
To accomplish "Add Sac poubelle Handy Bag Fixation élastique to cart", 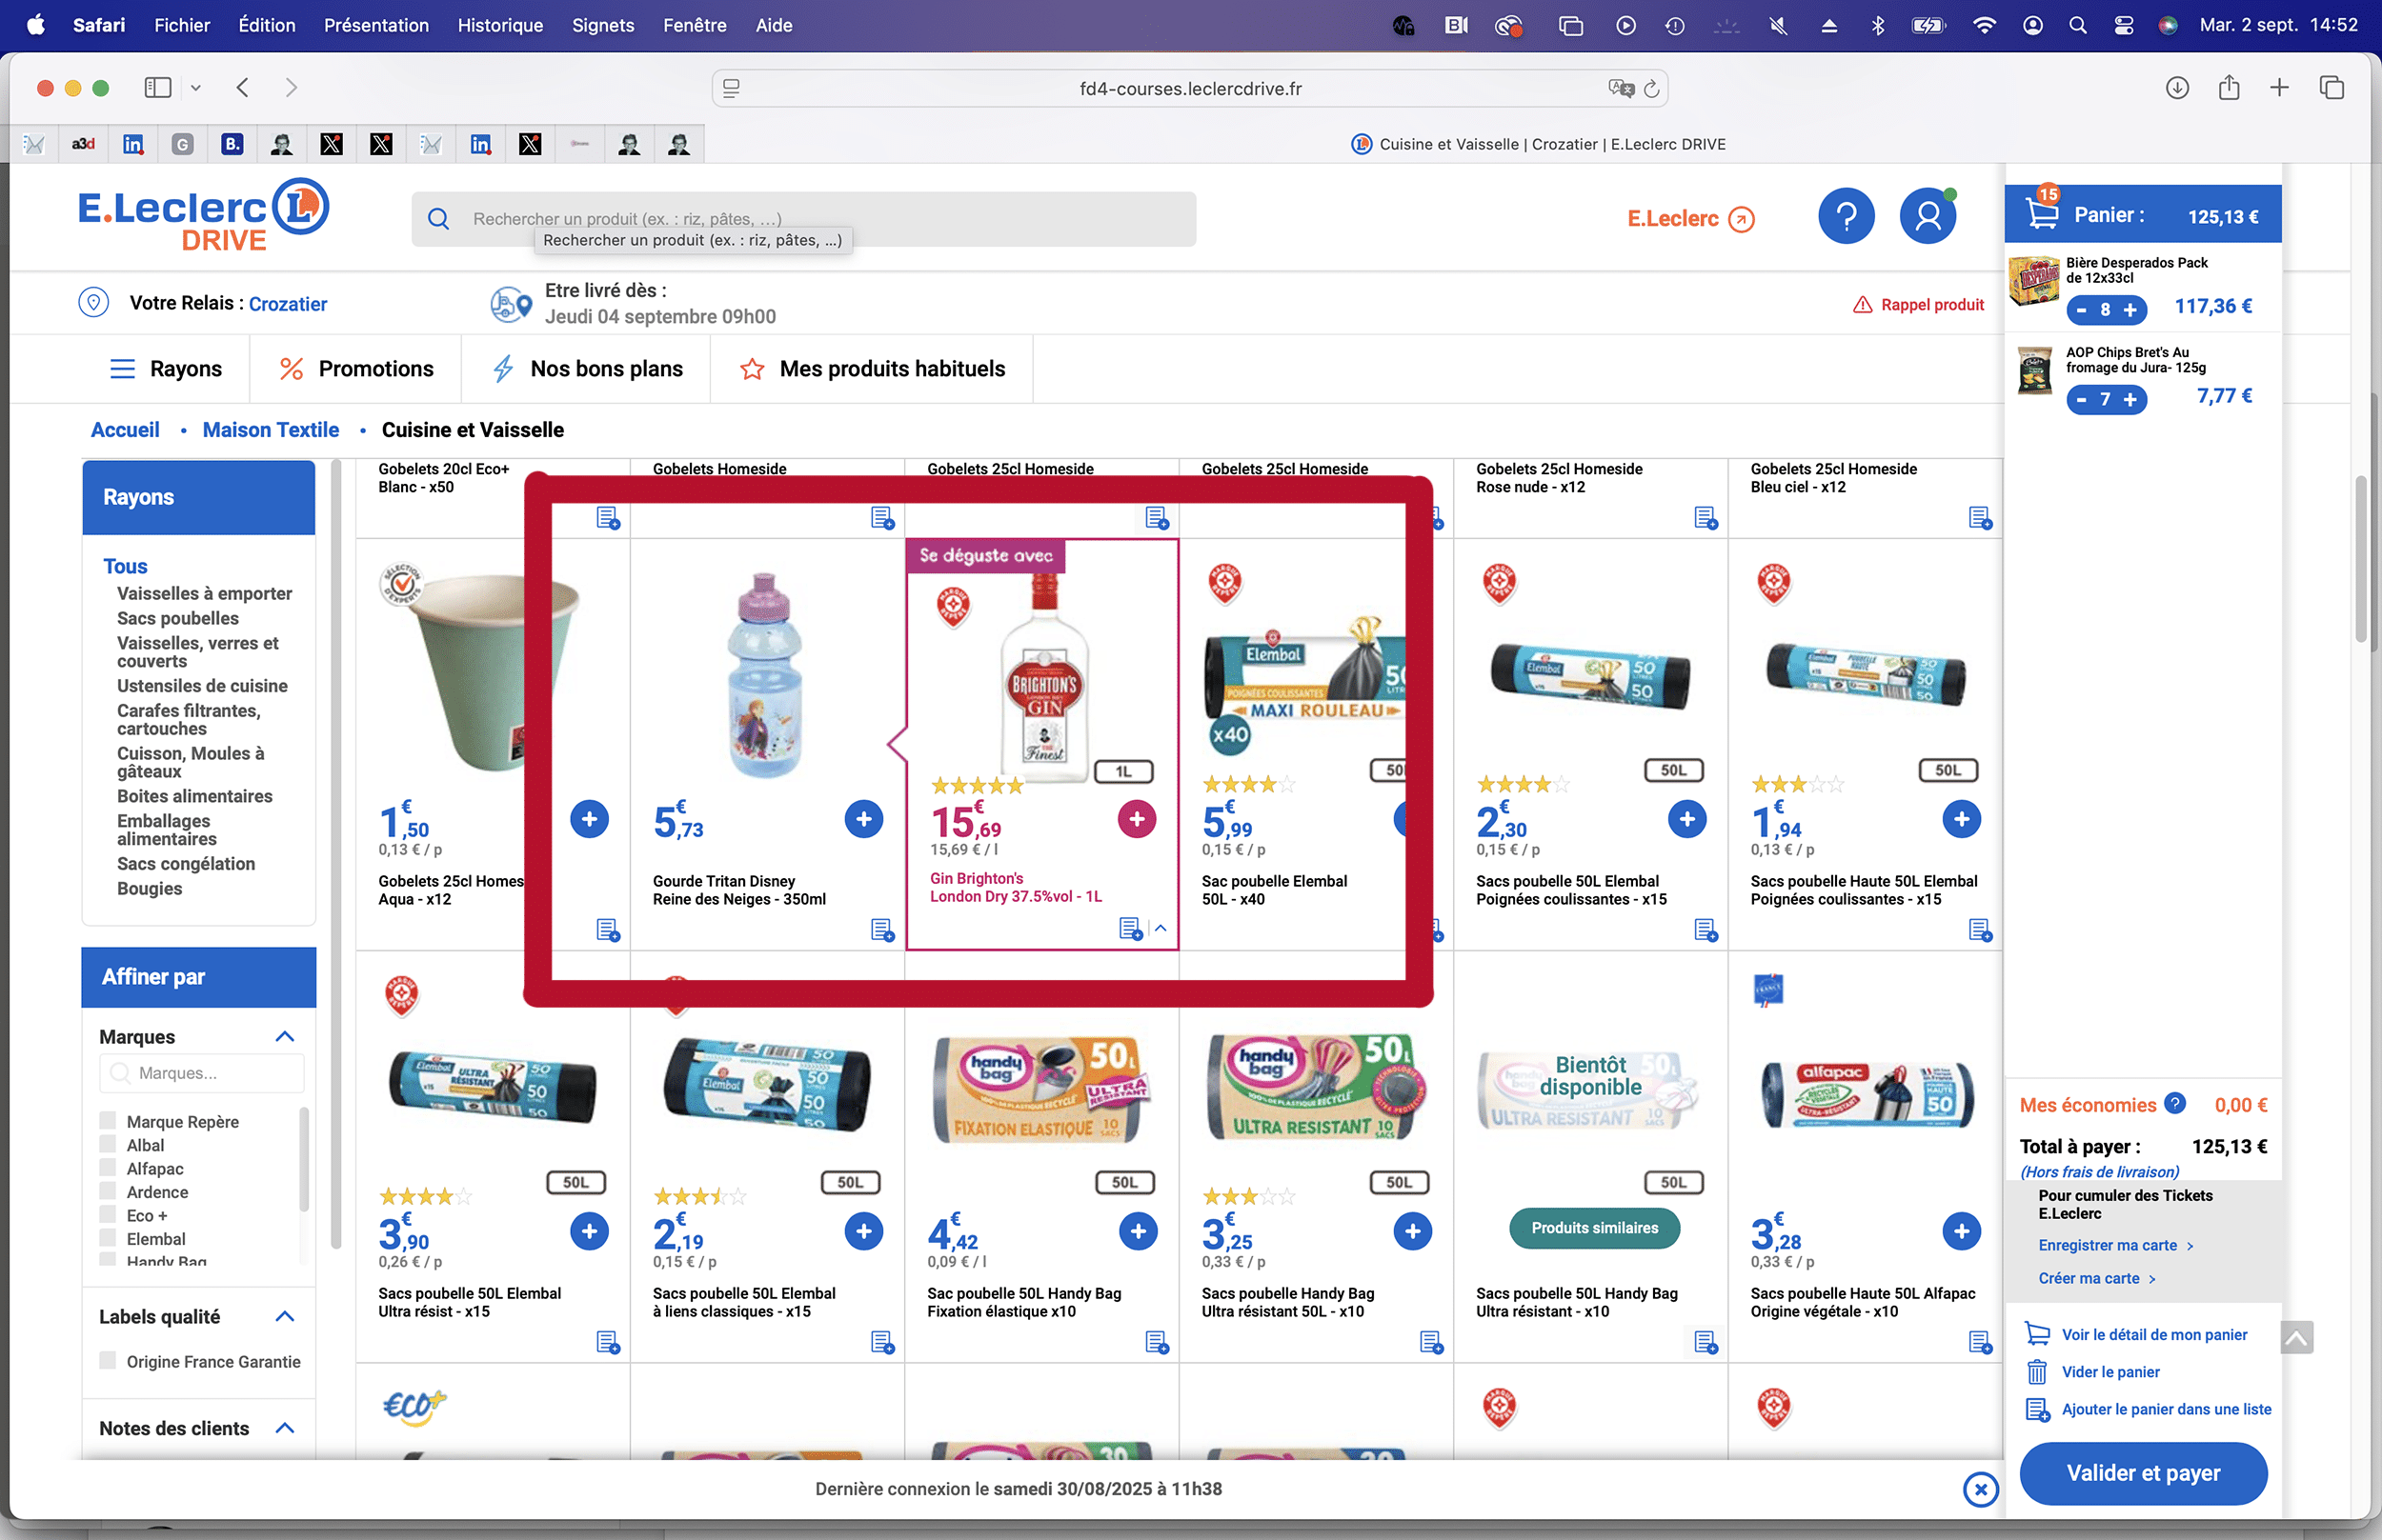I will [1138, 1231].
